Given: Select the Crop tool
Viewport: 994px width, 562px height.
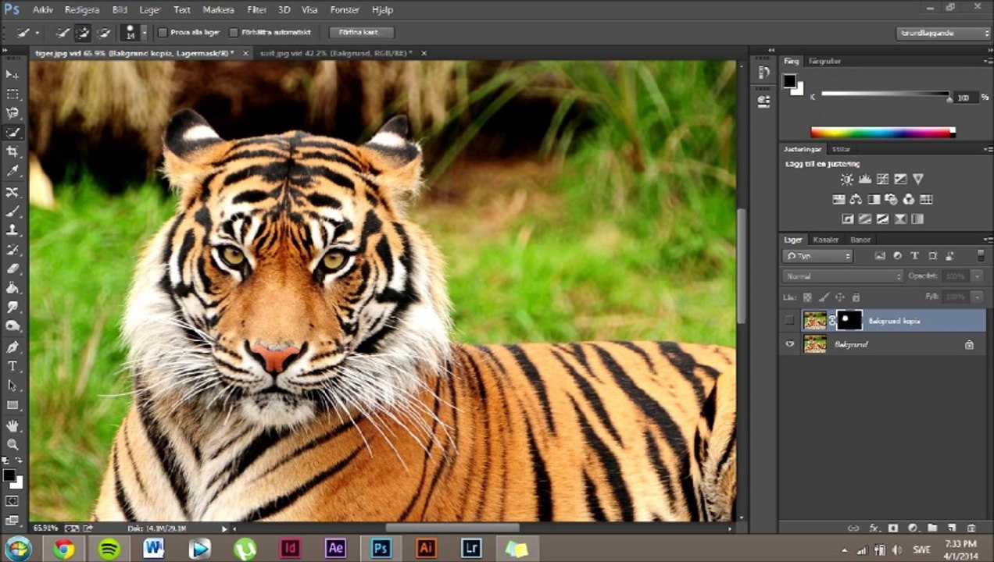Looking at the screenshot, I should click(x=13, y=151).
